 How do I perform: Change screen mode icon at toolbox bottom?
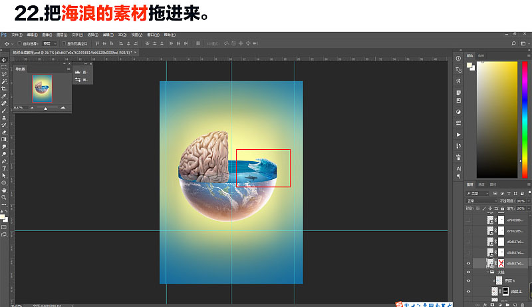[x=4, y=234]
